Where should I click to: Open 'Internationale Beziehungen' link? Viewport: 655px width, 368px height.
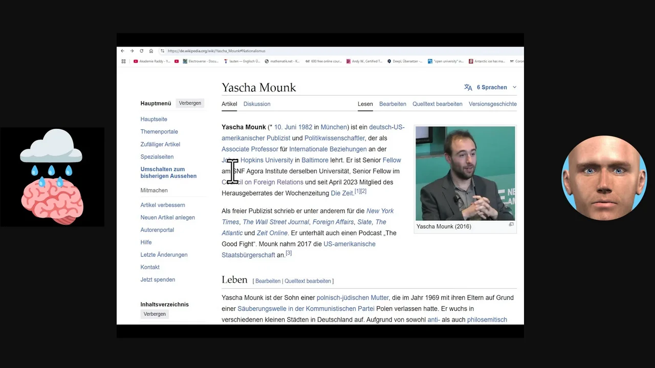click(x=328, y=149)
